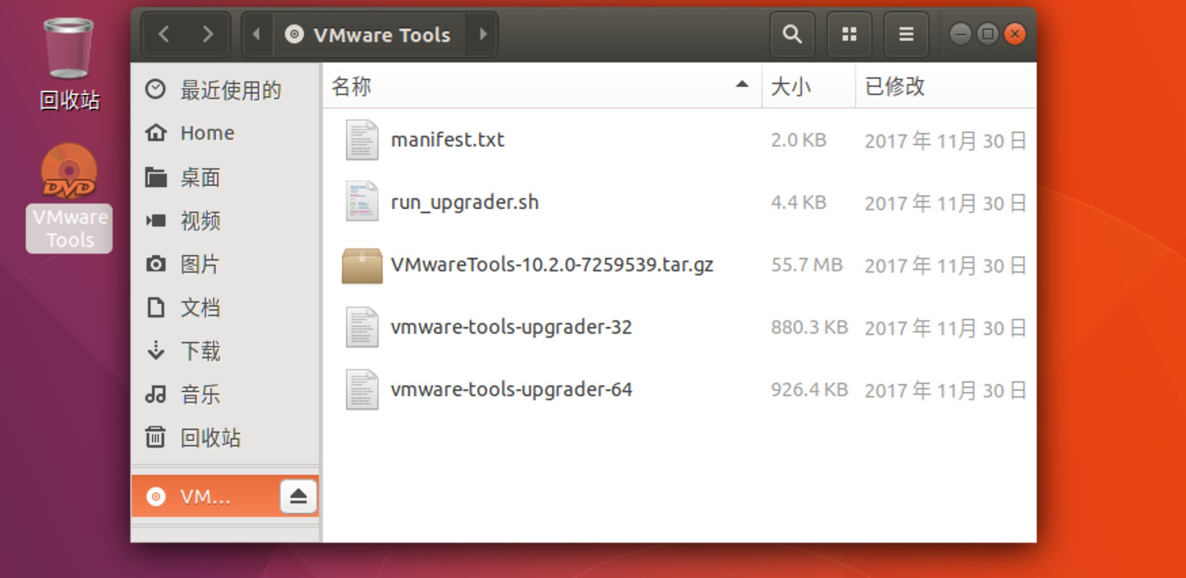Screen dimensions: 1186x578
Task: Switch to grid view with toolbar icon
Action: point(849,34)
